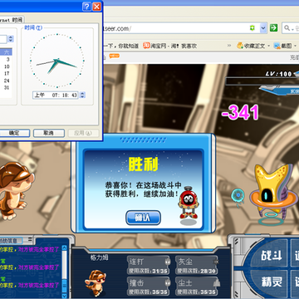Select day 17 in the calendar

[x=7, y=73]
